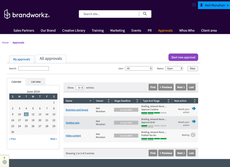Select the Calendar tab
Viewport: 230px width, 167px height.
pos(16,82)
